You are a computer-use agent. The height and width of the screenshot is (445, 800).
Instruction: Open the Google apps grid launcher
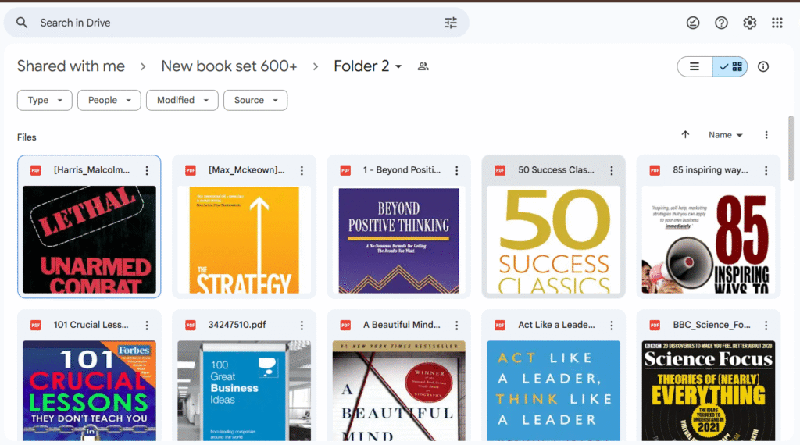[777, 23]
